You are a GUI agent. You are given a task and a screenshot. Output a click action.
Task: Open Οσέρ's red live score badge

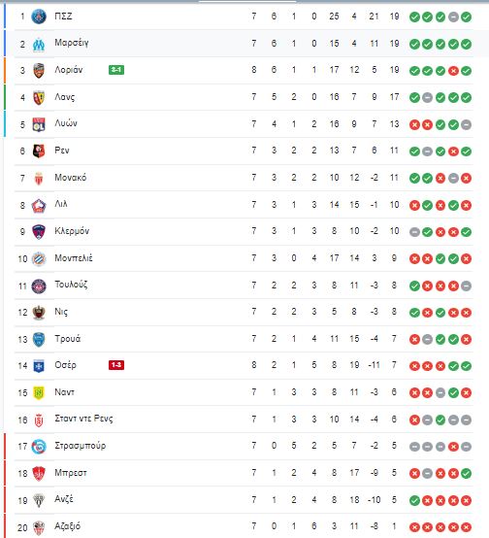coord(116,365)
